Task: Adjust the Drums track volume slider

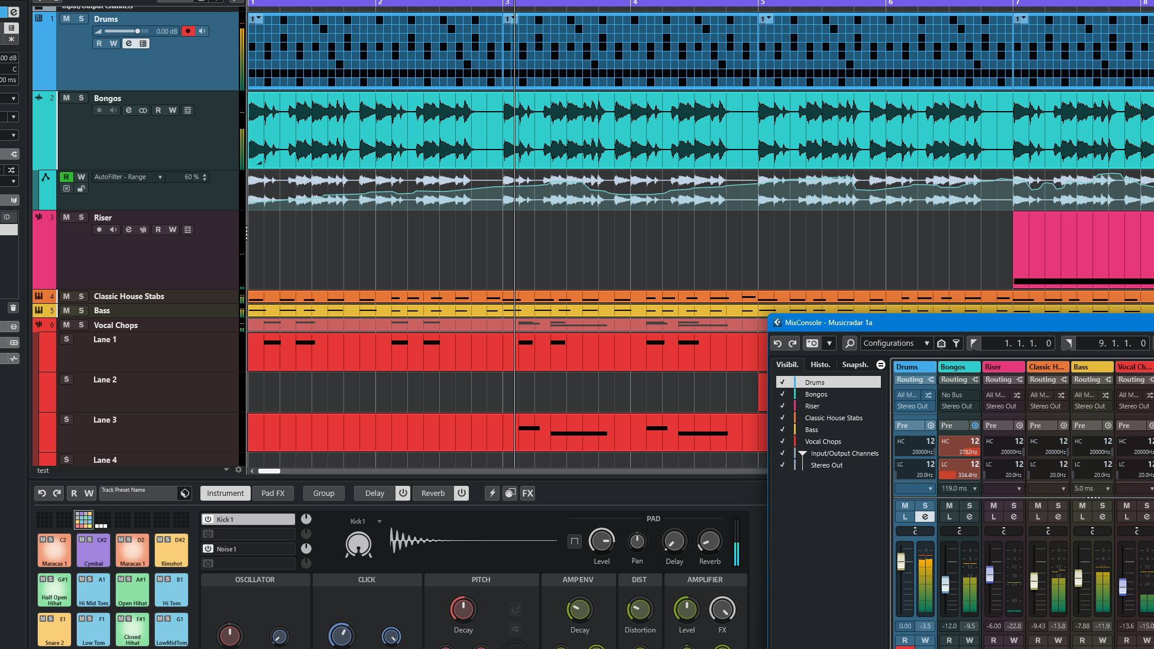Action: tap(137, 31)
